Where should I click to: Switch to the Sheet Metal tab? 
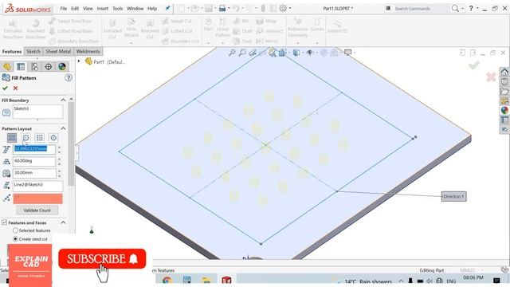58,51
